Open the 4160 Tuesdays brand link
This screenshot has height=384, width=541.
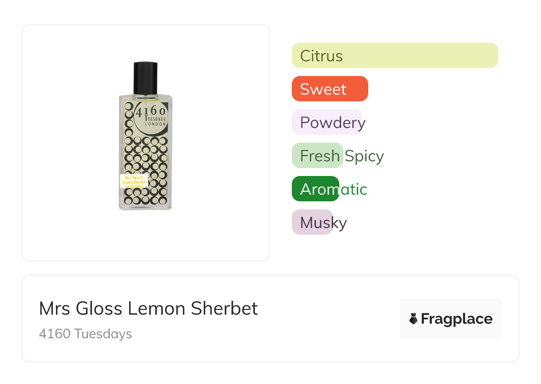click(x=85, y=333)
